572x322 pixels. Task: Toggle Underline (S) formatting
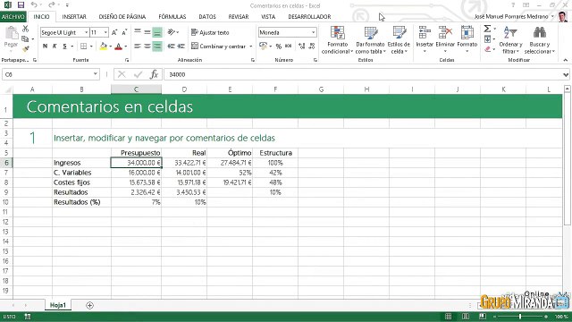pos(64,47)
